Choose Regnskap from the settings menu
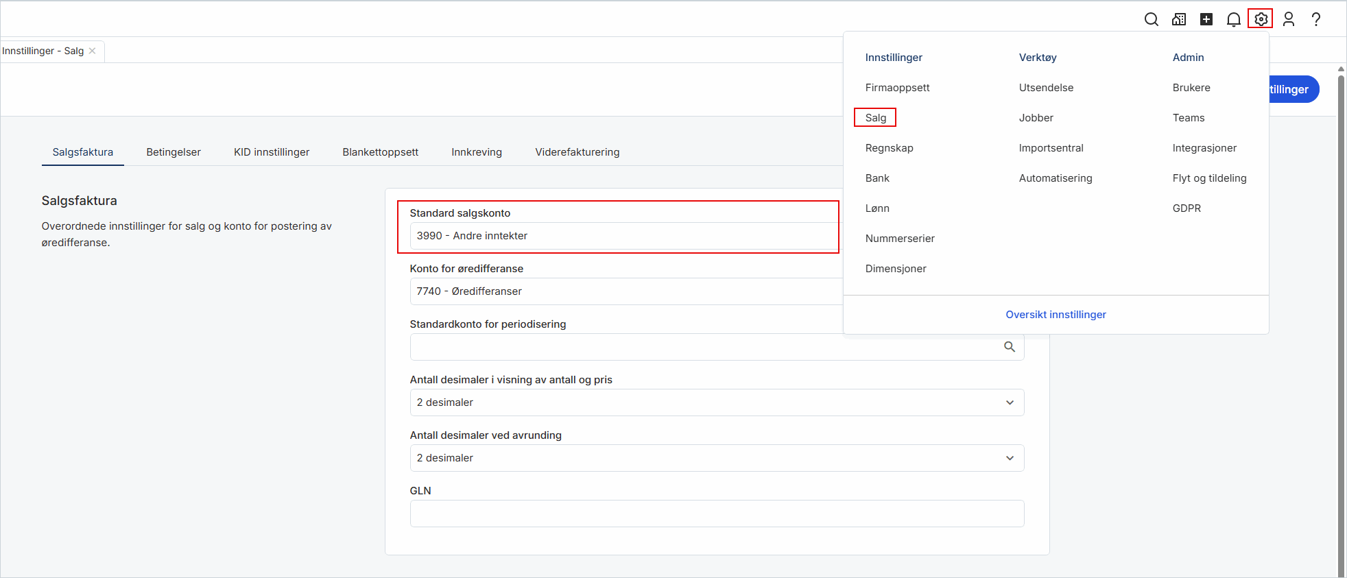This screenshot has width=1347, height=578. 889,148
